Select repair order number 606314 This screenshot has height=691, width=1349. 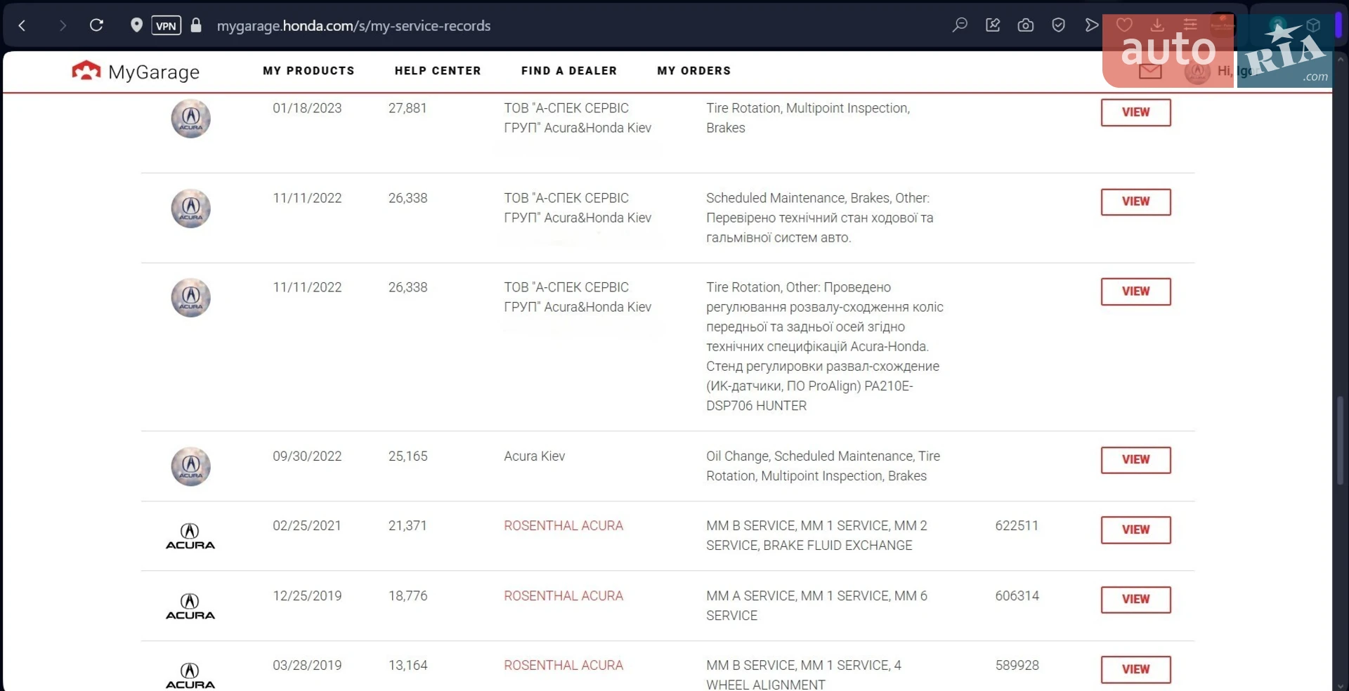coord(1017,596)
